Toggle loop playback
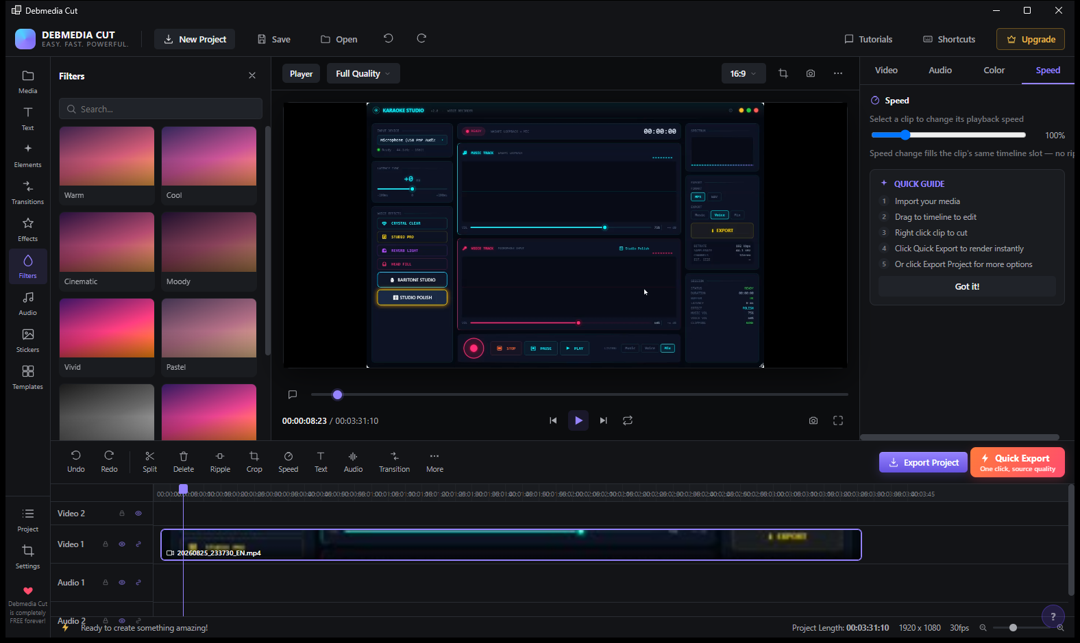The image size is (1080, 643). coord(628,420)
